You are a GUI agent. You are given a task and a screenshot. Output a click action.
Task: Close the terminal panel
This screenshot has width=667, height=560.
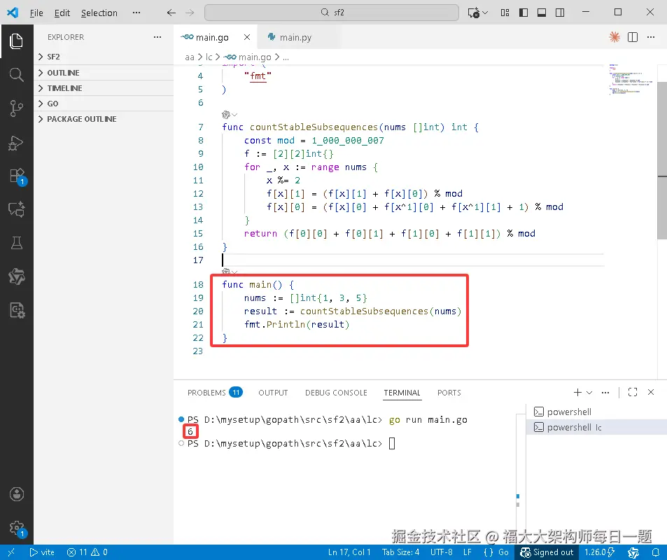pos(651,392)
